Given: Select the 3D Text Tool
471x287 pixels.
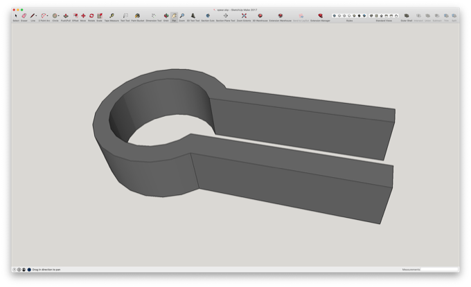Looking at the screenshot, I should coord(193,16).
